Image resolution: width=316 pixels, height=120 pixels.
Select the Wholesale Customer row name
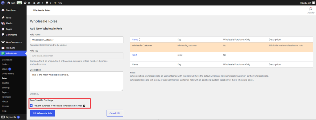pyautogui.click(x=142, y=45)
